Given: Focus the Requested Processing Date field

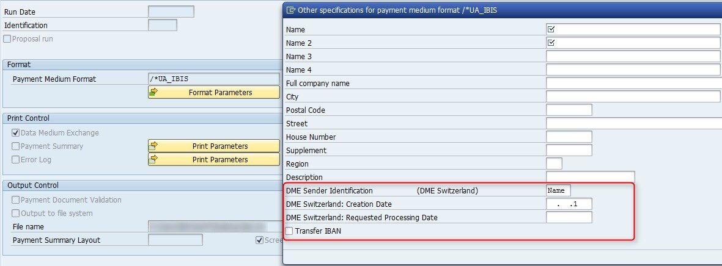Looking at the screenshot, I should (569, 217).
